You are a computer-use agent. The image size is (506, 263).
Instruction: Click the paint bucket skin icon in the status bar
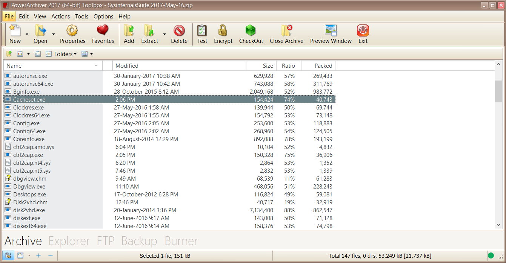click(x=9, y=255)
